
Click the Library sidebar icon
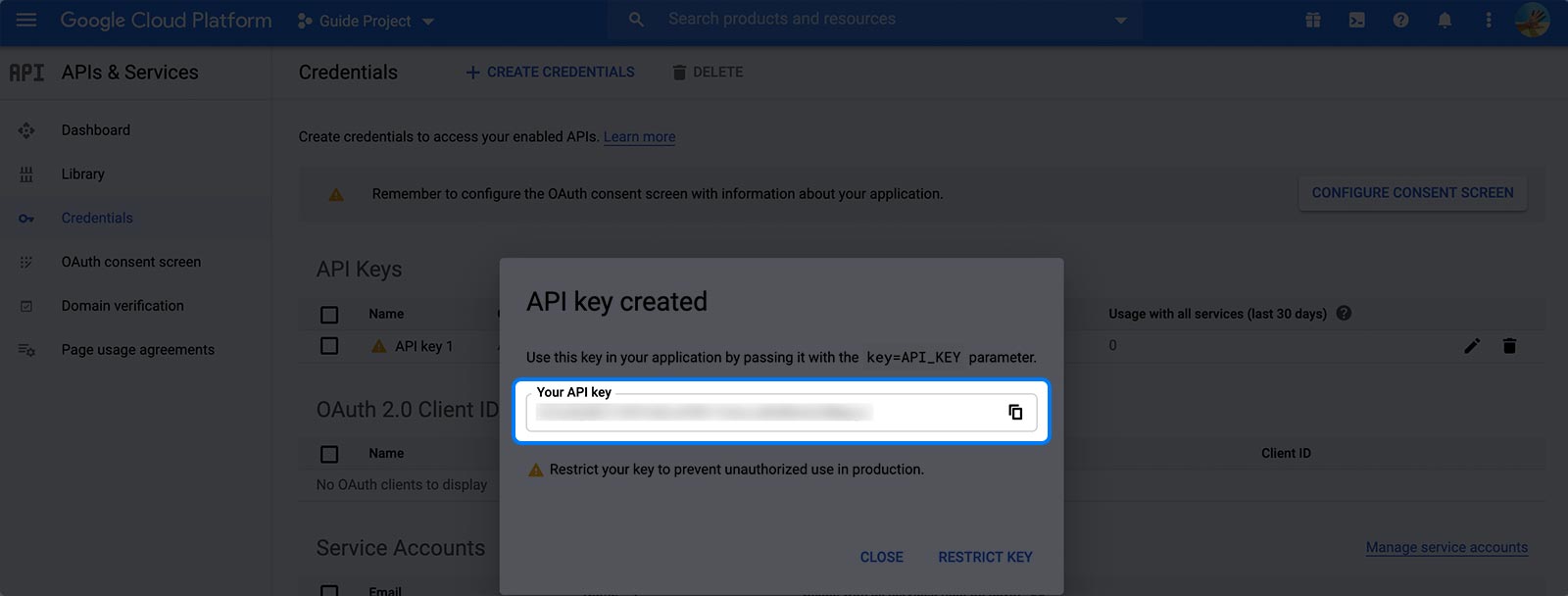tap(26, 174)
